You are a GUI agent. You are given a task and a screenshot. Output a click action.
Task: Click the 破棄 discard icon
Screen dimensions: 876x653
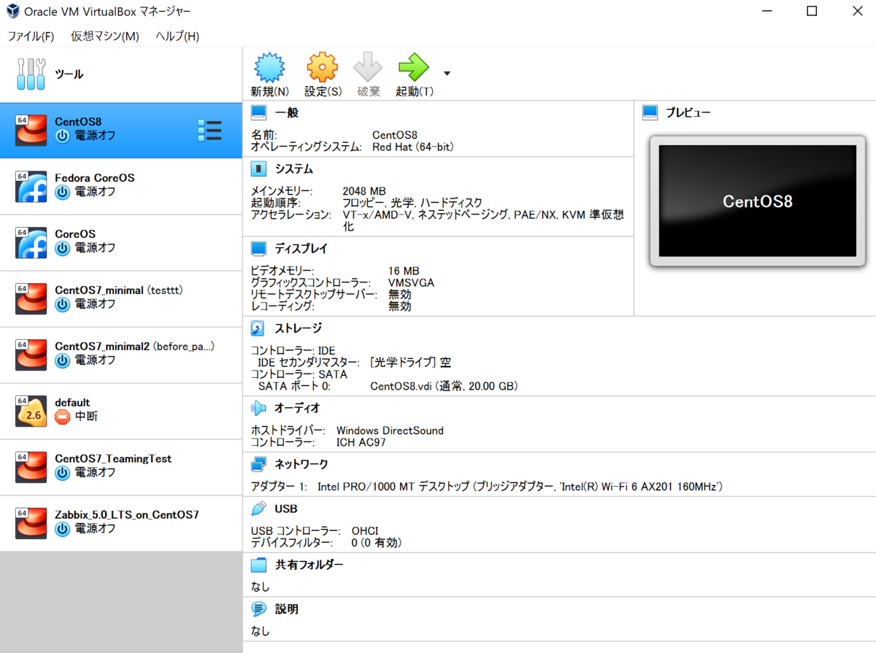pyautogui.click(x=368, y=66)
